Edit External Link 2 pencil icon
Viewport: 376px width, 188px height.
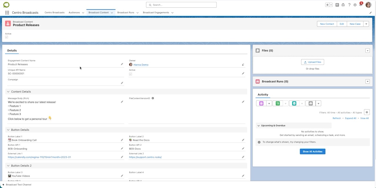tap(243, 157)
